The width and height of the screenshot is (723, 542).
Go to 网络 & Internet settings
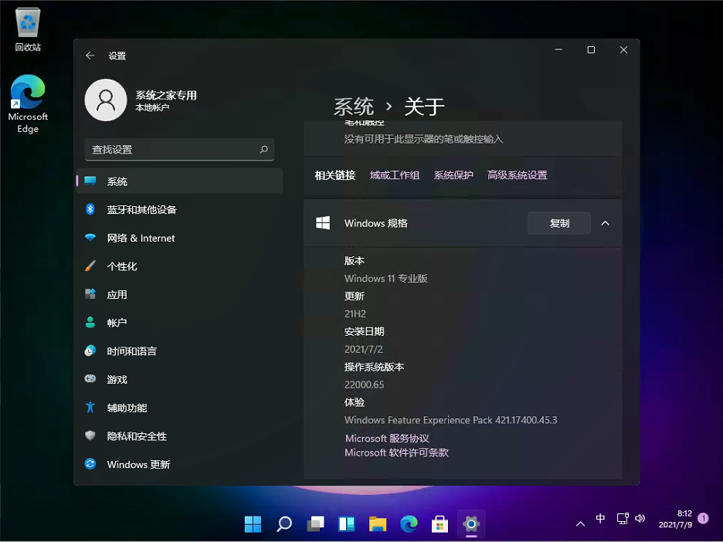coord(179,238)
